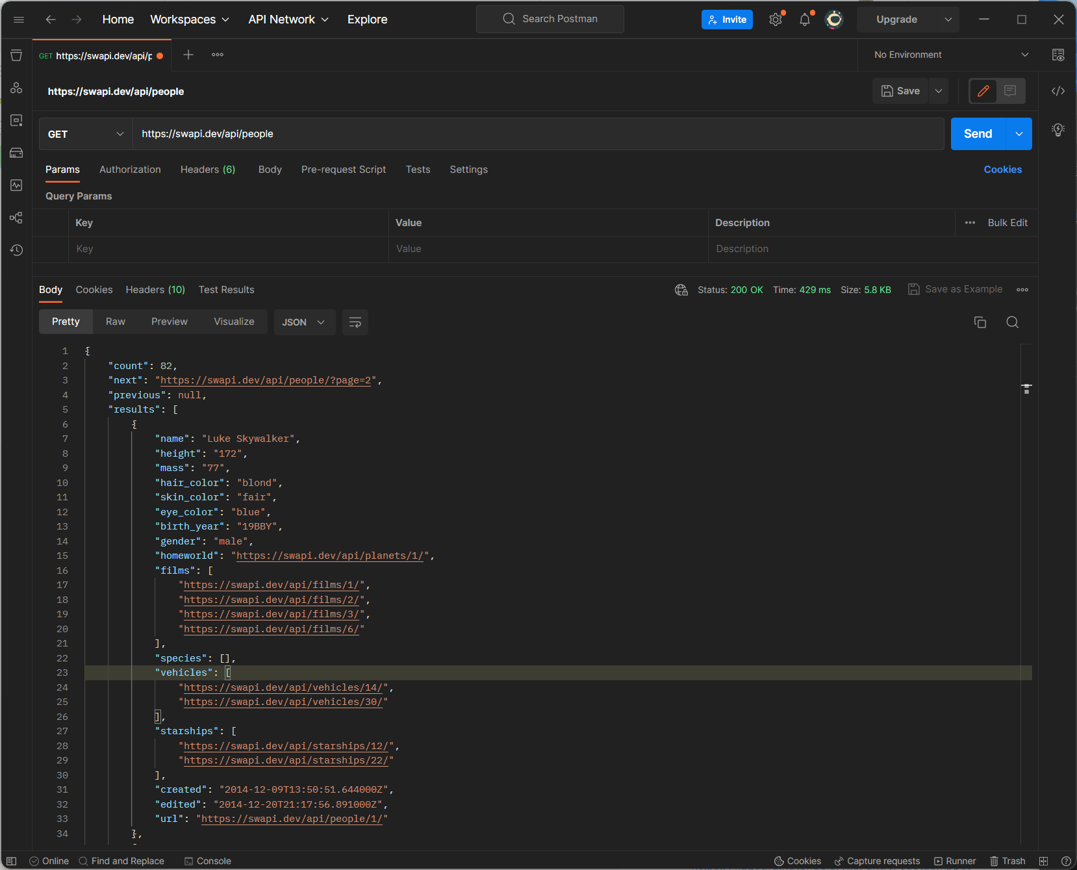Image resolution: width=1077 pixels, height=870 pixels.
Task: Click the request URL input field
Action: 538,134
